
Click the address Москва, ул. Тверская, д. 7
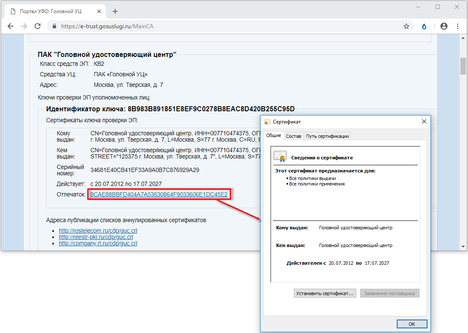click(x=128, y=85)
